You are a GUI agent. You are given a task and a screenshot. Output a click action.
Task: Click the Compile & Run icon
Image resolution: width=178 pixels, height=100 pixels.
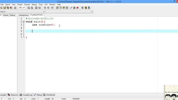point(64,8)
